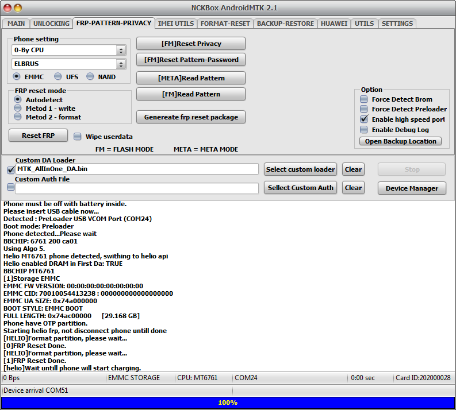Switch to the HUAWEI tab
This screenshot has width=456, height=410.
[334, 24]
